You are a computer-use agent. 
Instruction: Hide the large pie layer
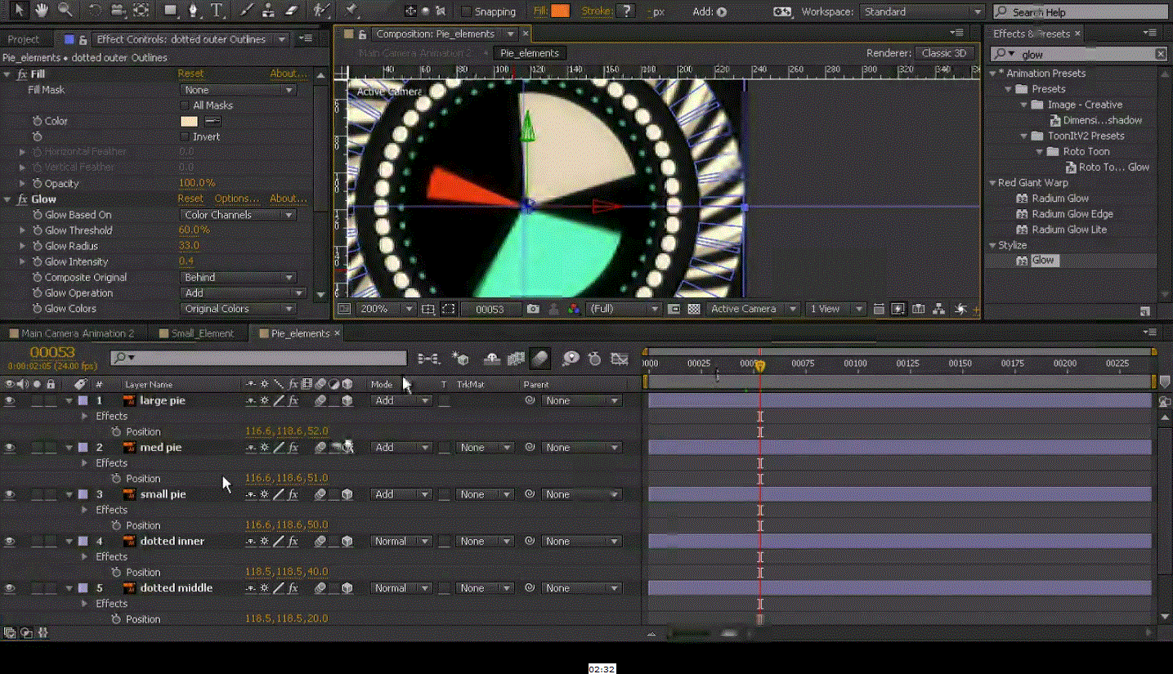click(x=10, y=400)
